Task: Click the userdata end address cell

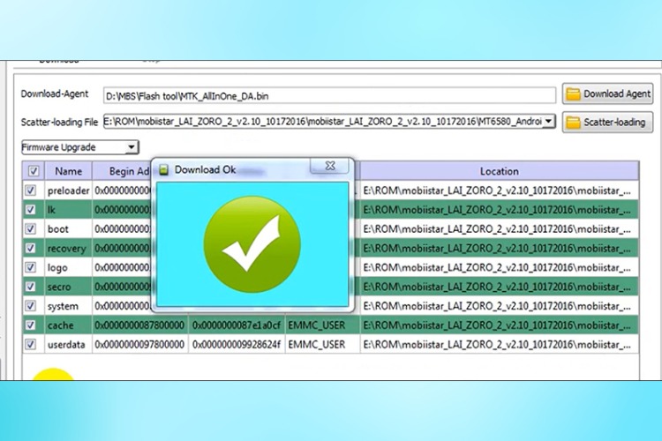Action: coord(237,344)
